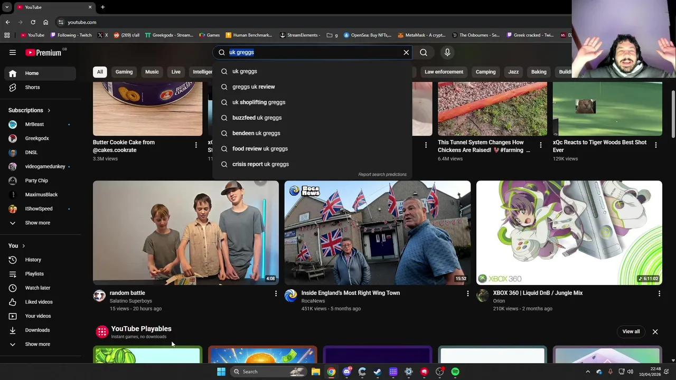The height and width of the screenshot is (380, 676).
Task: Open the Windows Start menu
Action: [x=221, y=372]
